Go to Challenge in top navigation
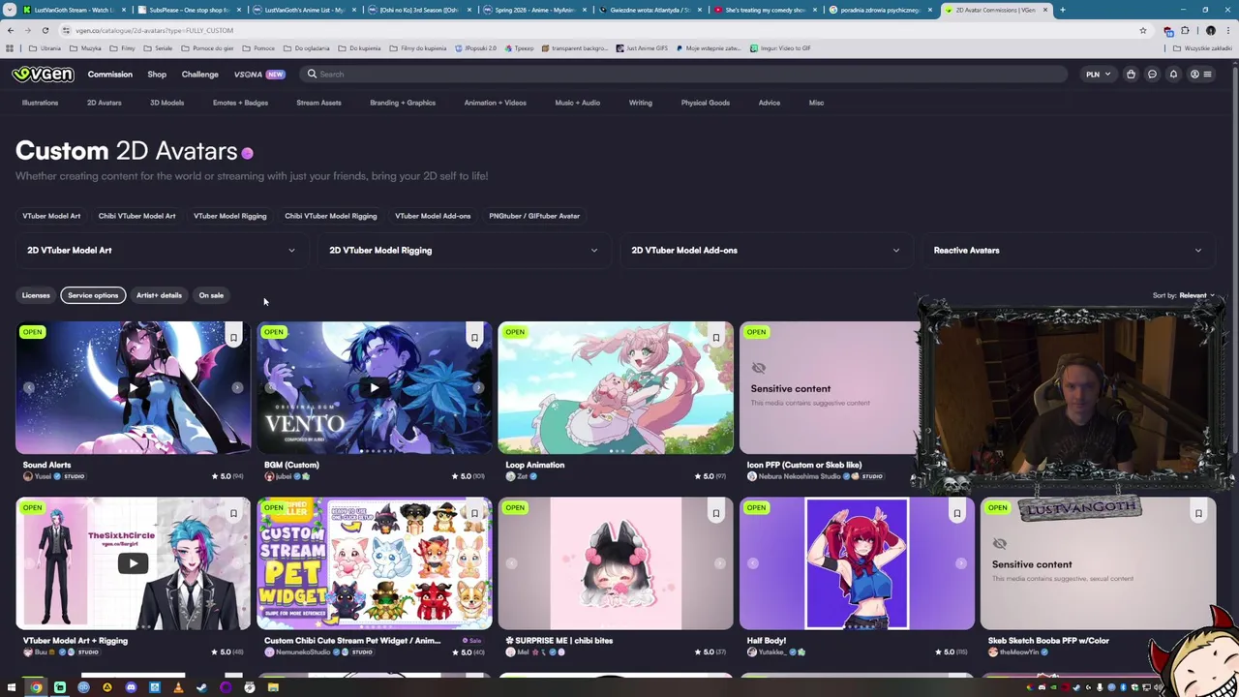This screenshot has height=697, width=1239. coord(199,75)
